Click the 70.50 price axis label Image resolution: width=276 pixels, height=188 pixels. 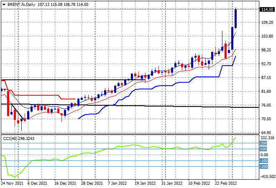(x=266, y=119)
